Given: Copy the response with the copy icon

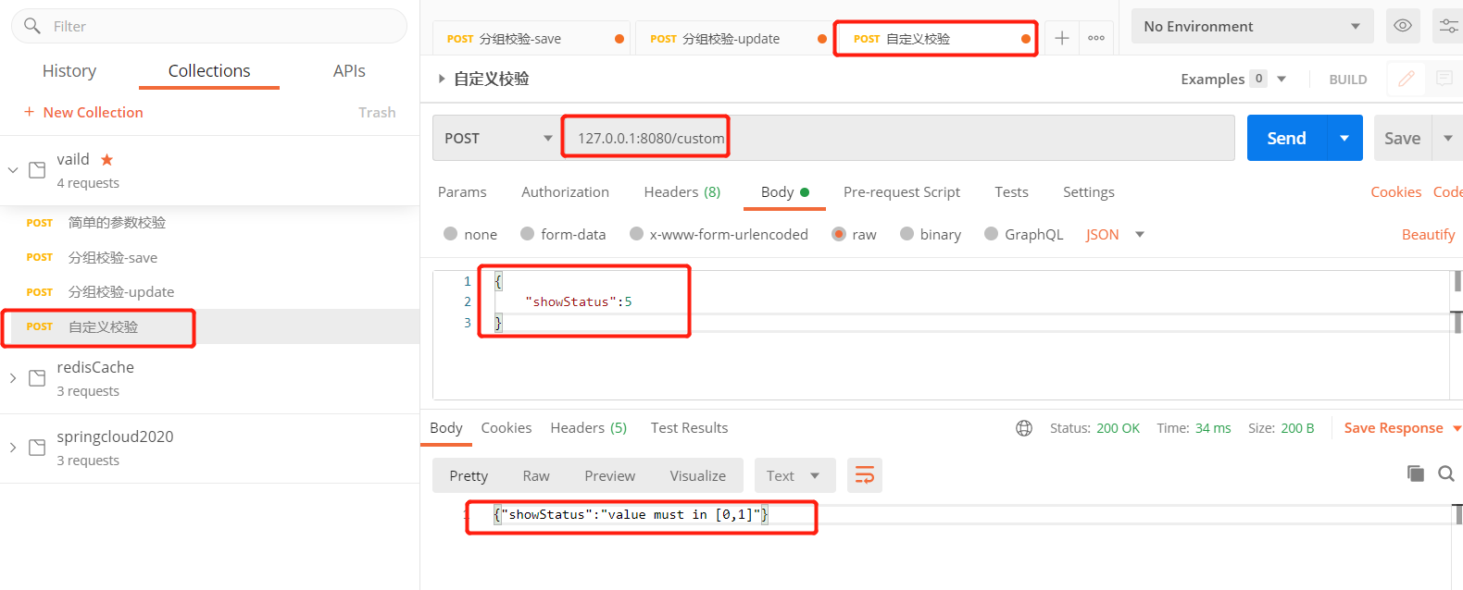Looking at the screenshot, I should pos(1416,473).
